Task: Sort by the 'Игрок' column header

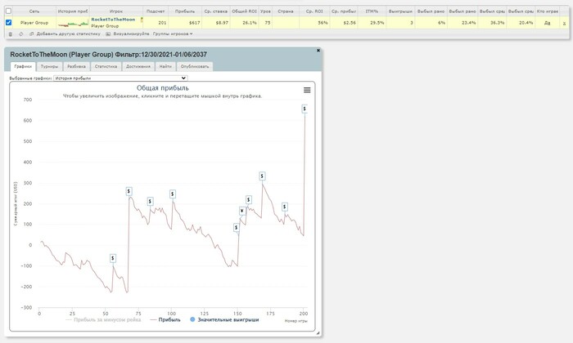Action: 116,11
